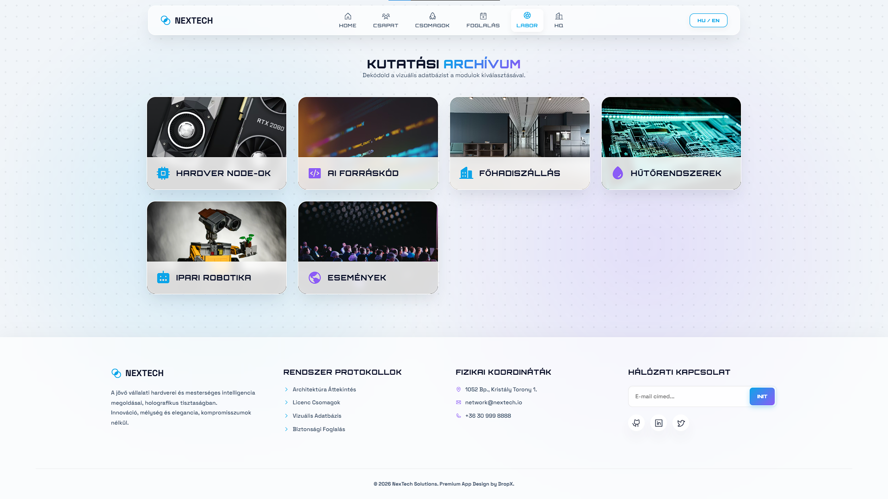The image size is (888, 499).
Task: Click the map pin icon by address
Action: (459, 389)
